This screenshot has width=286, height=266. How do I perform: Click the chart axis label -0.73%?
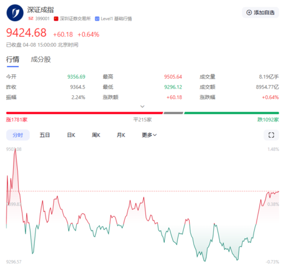click(x=272, y=262)
